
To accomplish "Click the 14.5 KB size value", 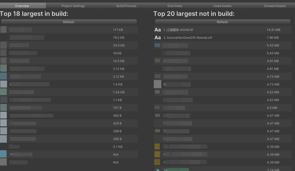I will [x=119, y=61].
